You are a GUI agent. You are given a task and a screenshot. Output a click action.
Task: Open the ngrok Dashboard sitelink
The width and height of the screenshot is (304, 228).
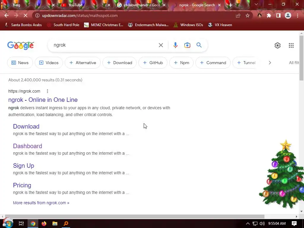click(28, 146)
